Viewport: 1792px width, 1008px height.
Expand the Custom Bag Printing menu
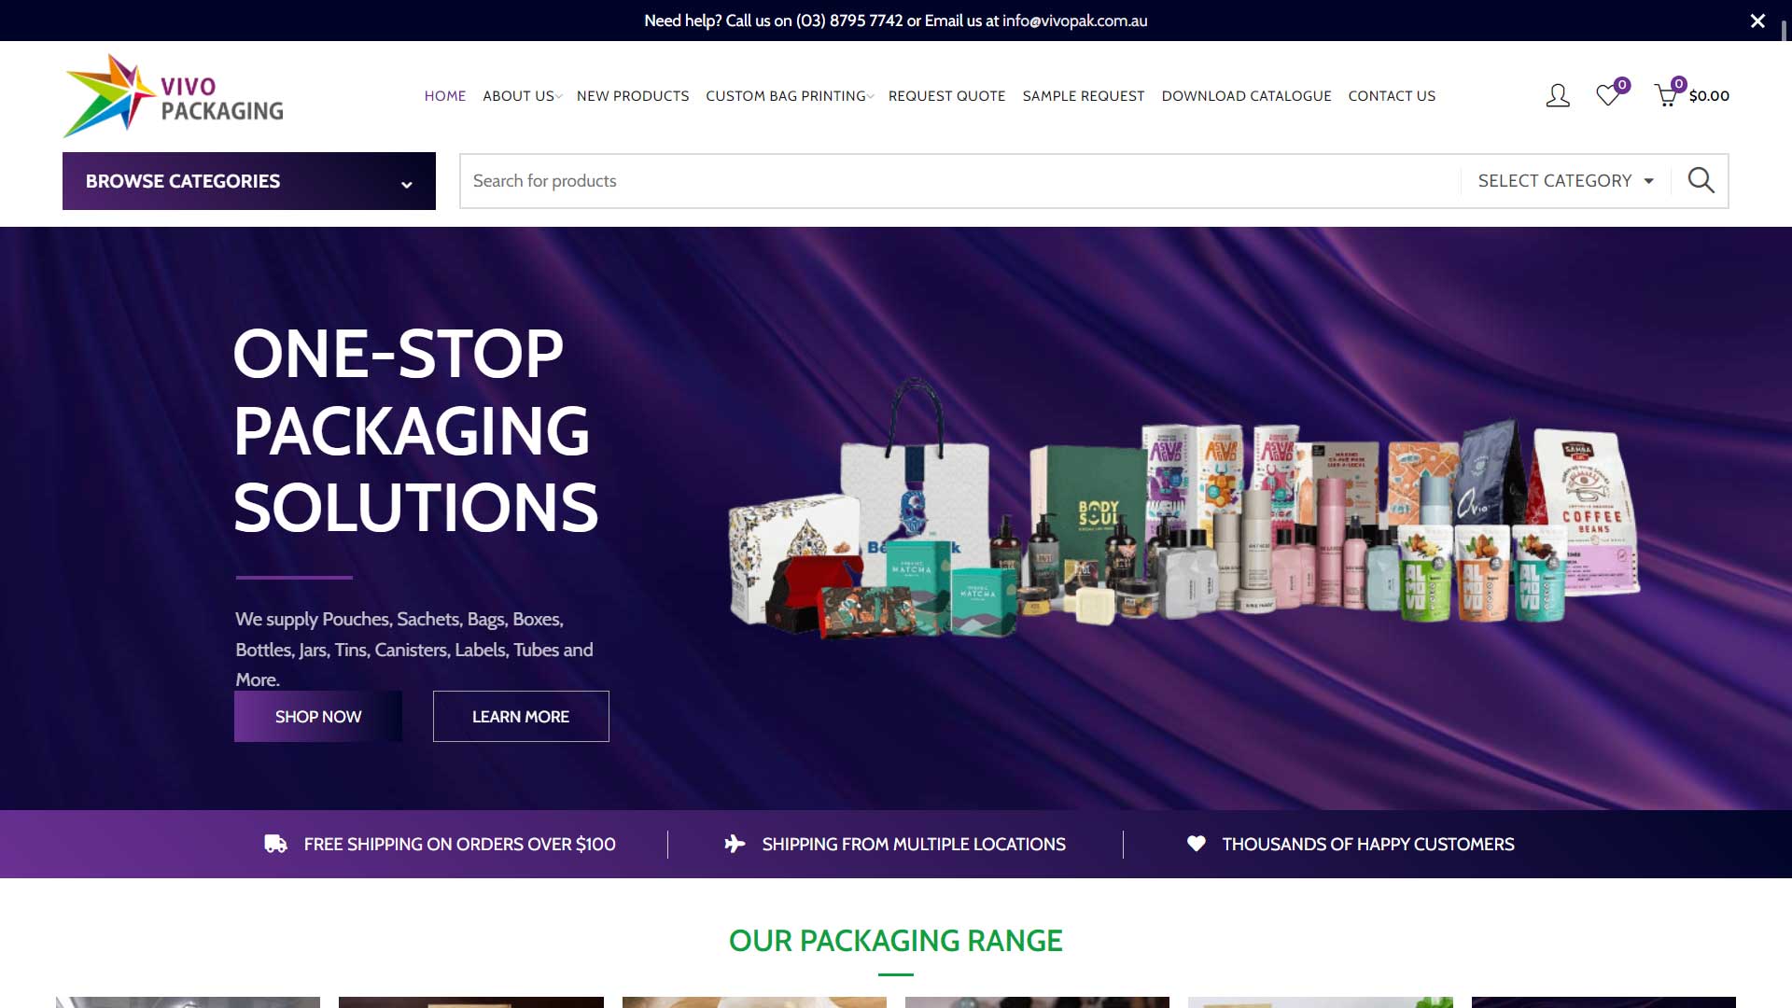[789, 96]
